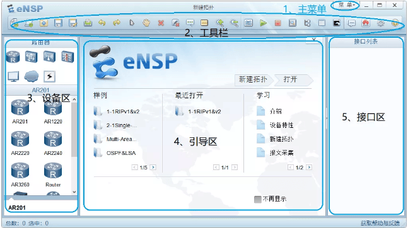Select the wireless WLAN device category icon

49,57
